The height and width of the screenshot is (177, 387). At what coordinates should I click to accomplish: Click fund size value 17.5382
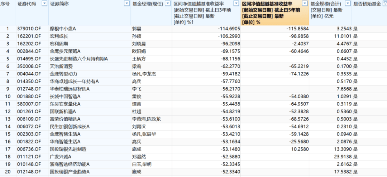coord(344,172)
